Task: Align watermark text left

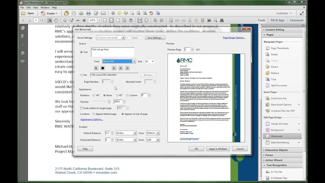Action: 114,68
